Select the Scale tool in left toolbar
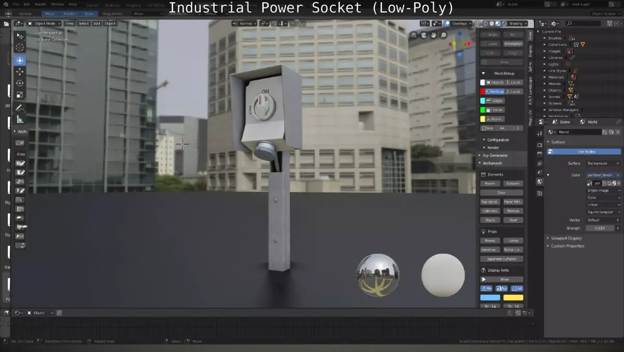 [20, 94]
